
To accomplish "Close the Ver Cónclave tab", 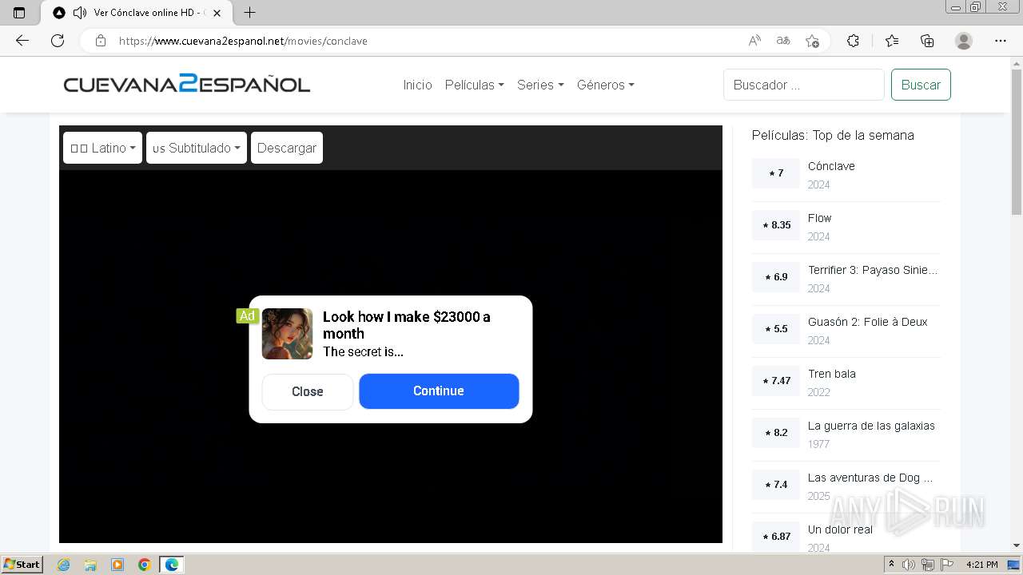I will [217, 13].
